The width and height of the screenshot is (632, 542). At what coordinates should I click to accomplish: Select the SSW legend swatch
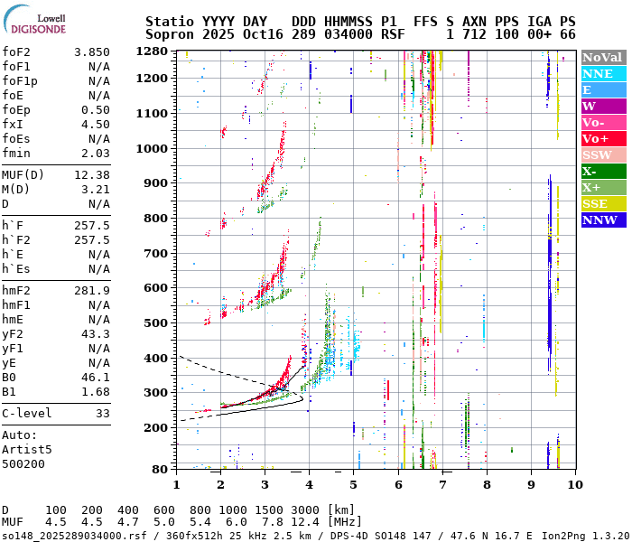click(603, 154)
